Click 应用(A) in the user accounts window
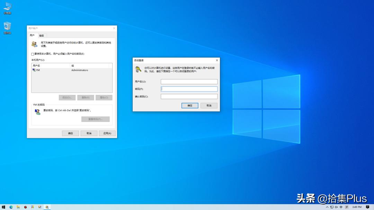374x210 pixels. pyautogui.click(x=107, y=133)
